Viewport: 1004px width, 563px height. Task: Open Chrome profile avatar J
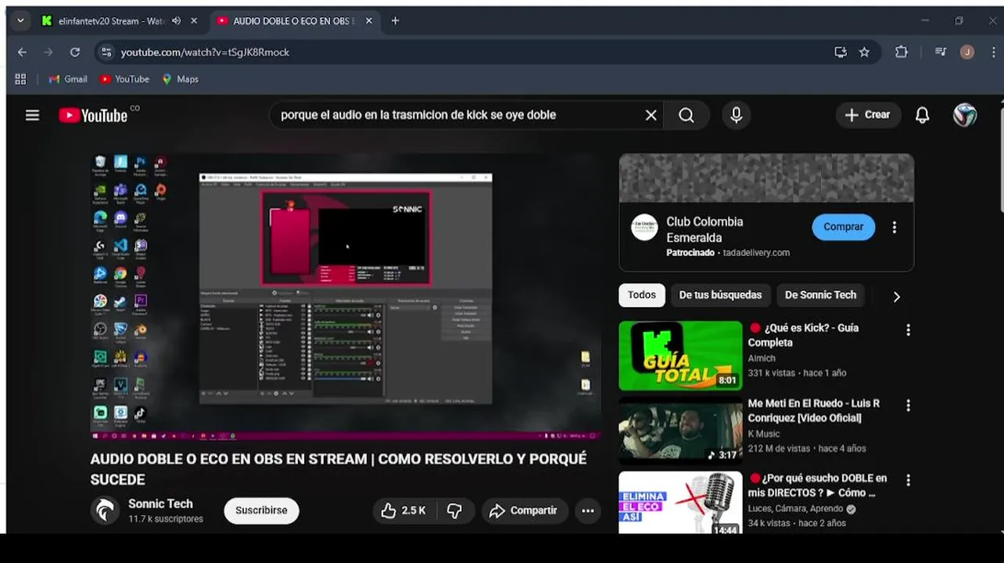tap(967, 52)
